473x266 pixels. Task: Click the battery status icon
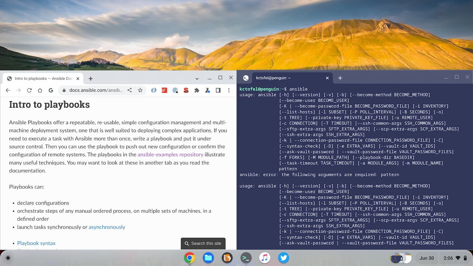point(466,258)
